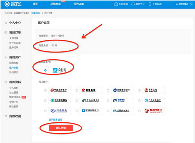This screenshot has height=143, width=195.
Task: Go to 首页 in the top navigation
Action: coord(35,4)
